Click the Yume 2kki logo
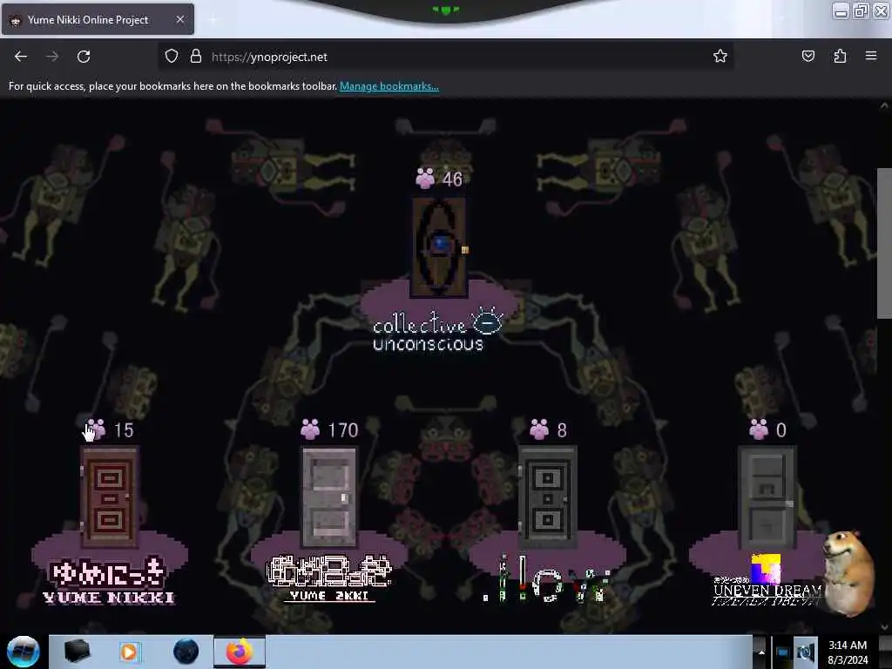The image size is (892, 669). pyautogui.click(x=329, y=578)
